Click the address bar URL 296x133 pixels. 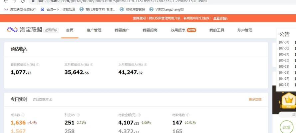tap(122, 1)
